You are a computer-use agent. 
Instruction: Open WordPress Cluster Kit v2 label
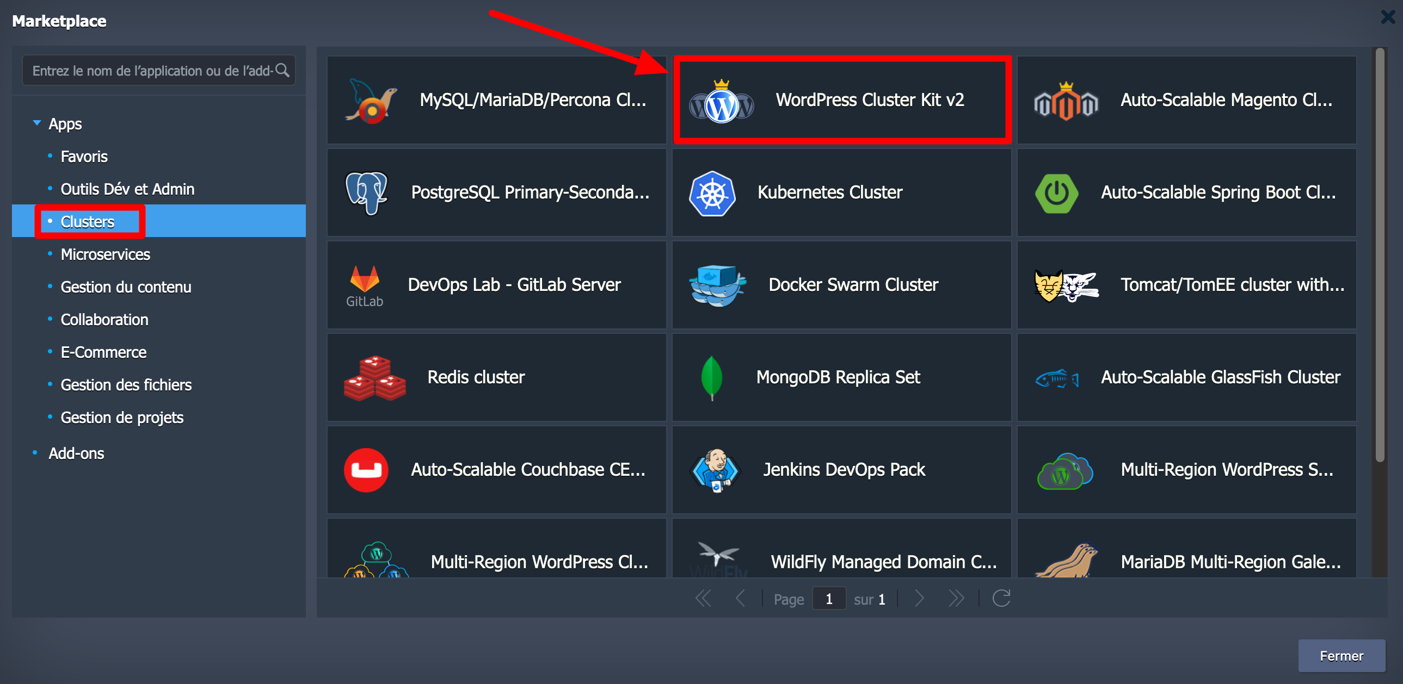[x=869, y=100]
